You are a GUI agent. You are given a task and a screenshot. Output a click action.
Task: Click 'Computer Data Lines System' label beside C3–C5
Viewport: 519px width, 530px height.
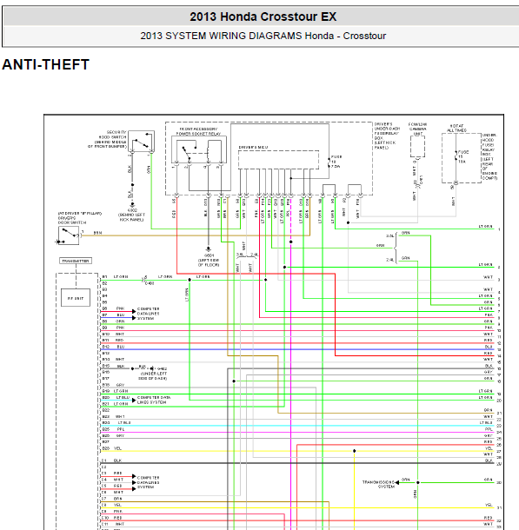tap(148, 482)
